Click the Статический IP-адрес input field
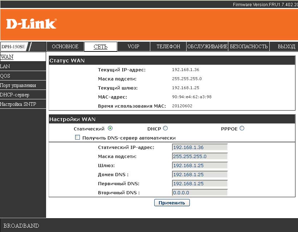The image size is (298, 232). point(200,147)
